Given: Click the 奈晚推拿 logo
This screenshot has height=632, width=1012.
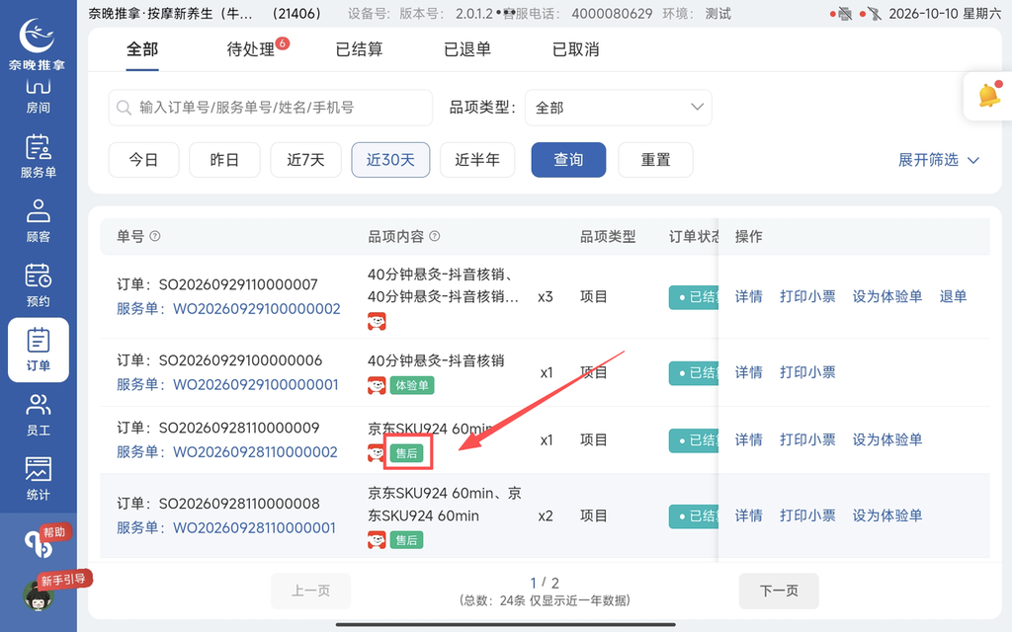Looking at the screenshot, I should [37, 42].
